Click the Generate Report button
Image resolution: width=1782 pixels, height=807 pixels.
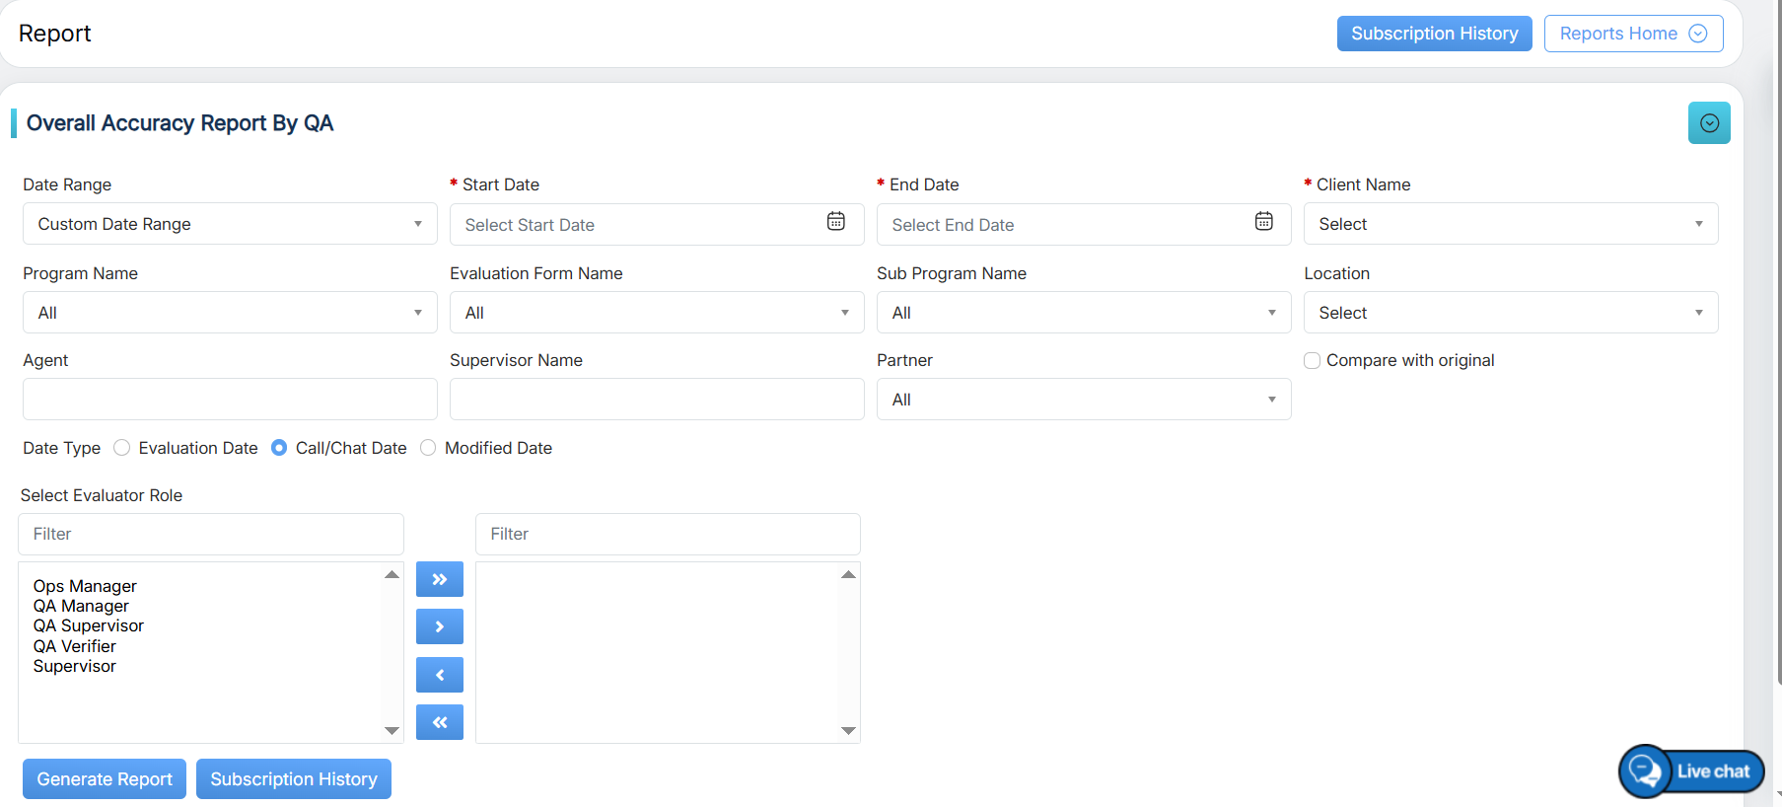tap(105, 779)
